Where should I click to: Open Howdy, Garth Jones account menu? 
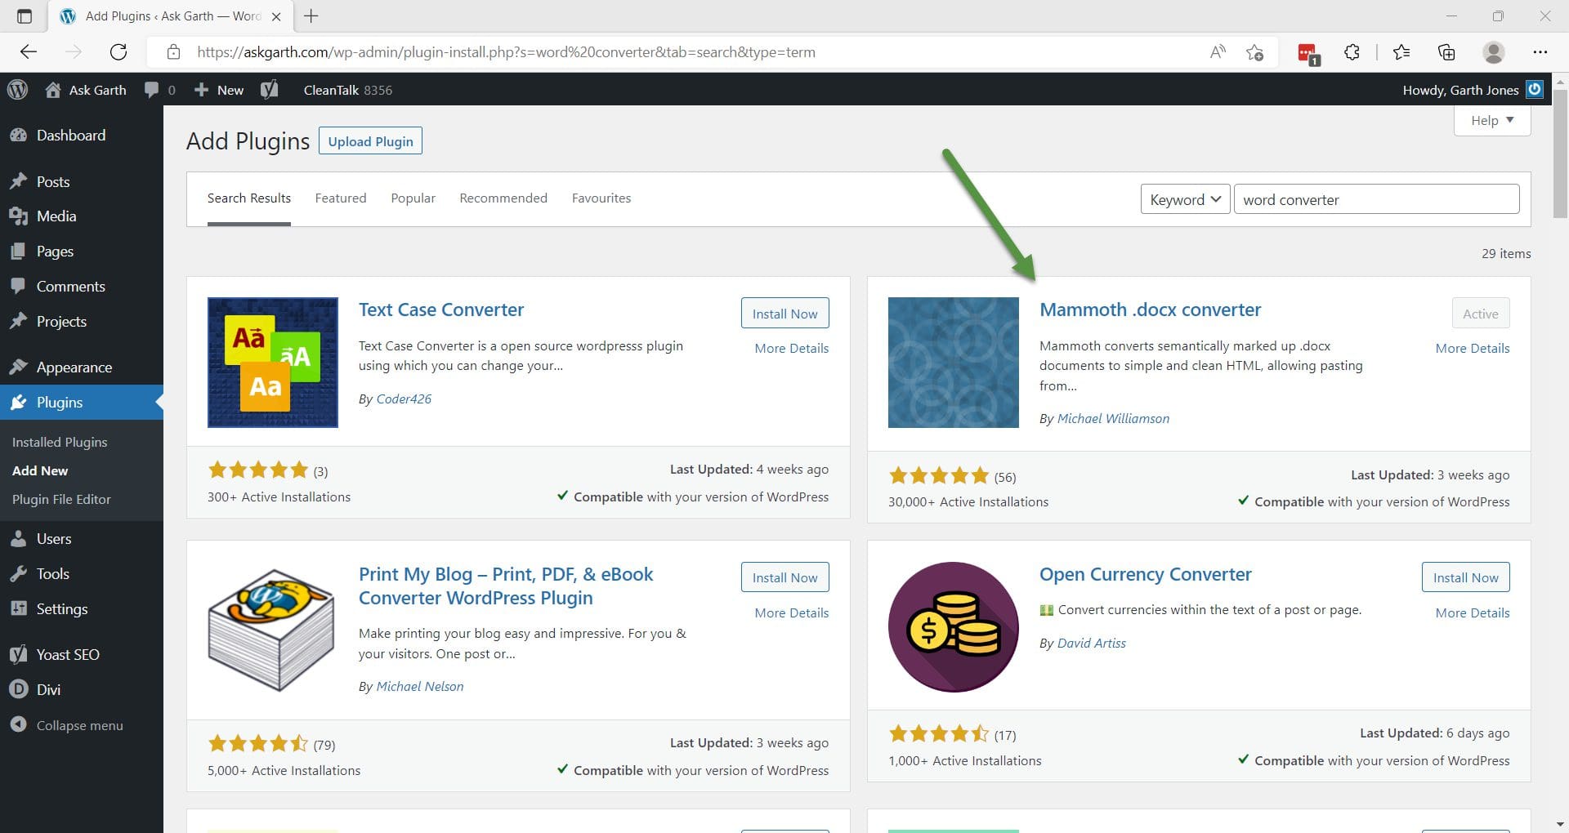coord(1473,90)
